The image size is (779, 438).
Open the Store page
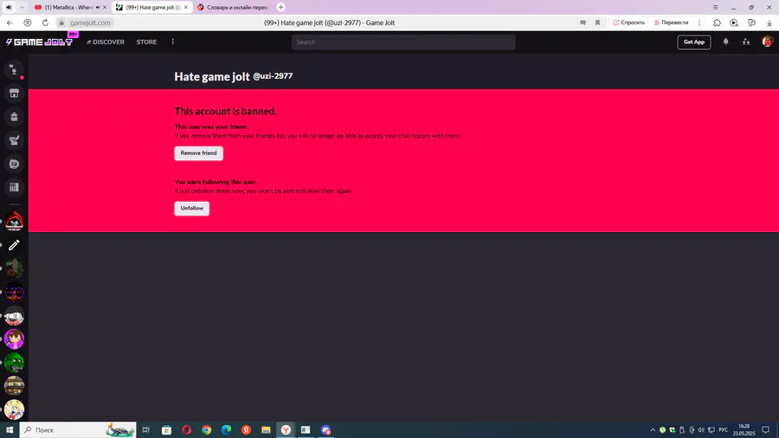click(x=146, y=42)
